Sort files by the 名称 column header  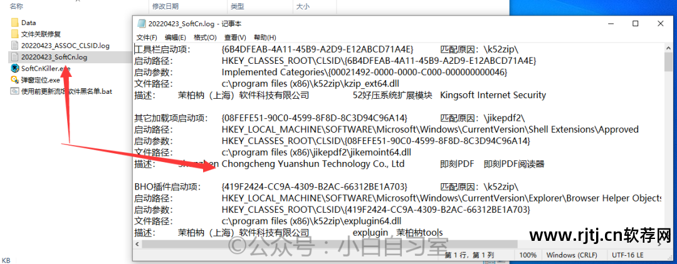tap(16, 6)
